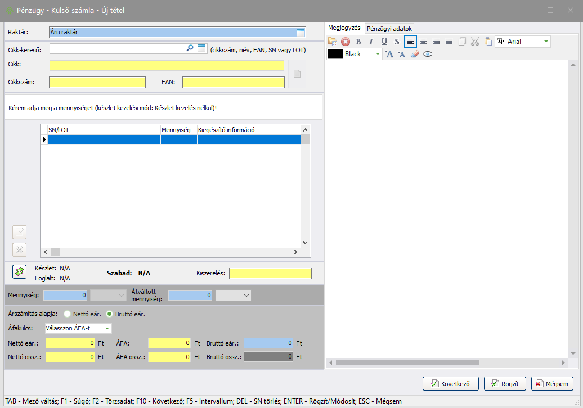Click into the Kiszerelés input field
Screen dimensions: 583x408
point(270,274)
